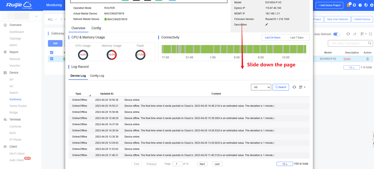The height and width of the screenshot is (169, 374).
Task: Select Last 24 Hours connectivity range
Action: tap(273, 38)
